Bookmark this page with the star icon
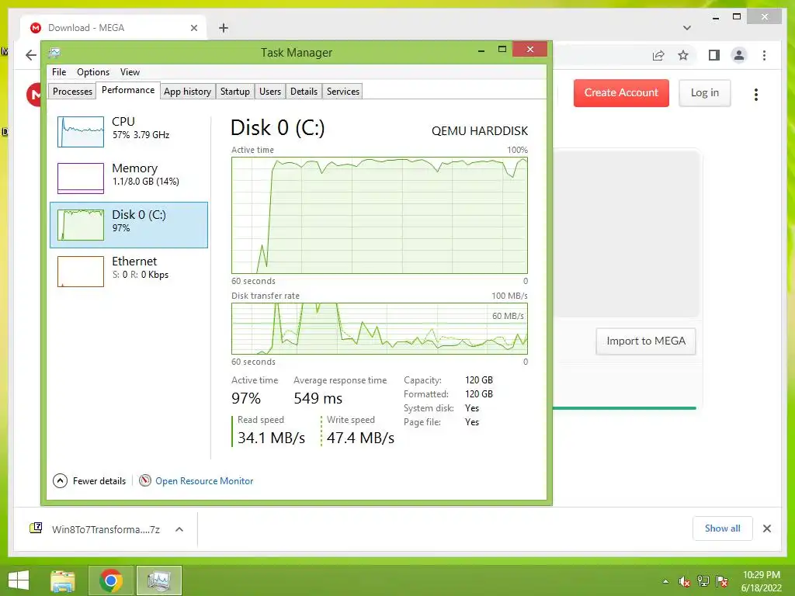Image resolution: width=795 pixels, height=596 pixels. (683, 55)
